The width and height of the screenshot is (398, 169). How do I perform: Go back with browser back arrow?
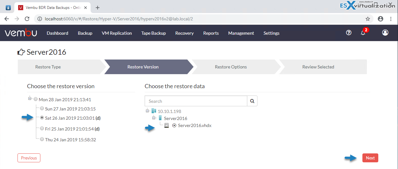click(7, 19)
